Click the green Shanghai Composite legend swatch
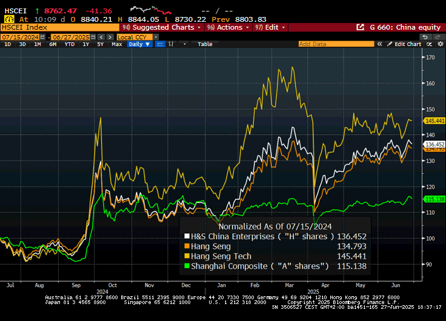The width and height of the screenshot is (446, 321). pyautogui.click(x=187, y=266)
